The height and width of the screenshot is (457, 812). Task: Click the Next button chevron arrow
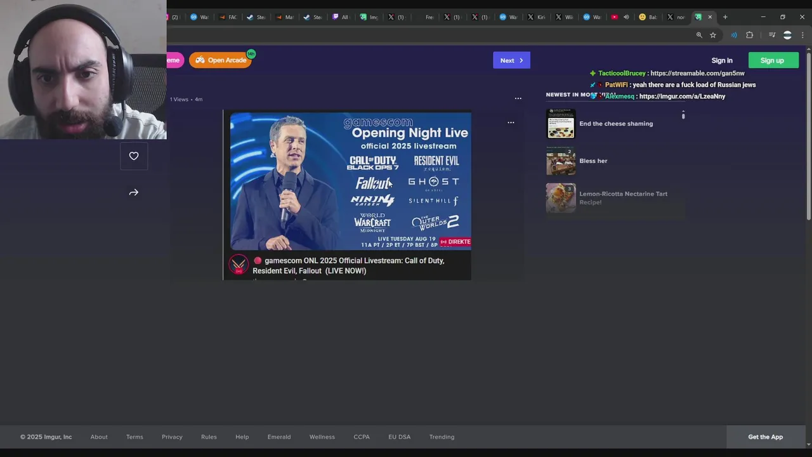tap(521, 60)
